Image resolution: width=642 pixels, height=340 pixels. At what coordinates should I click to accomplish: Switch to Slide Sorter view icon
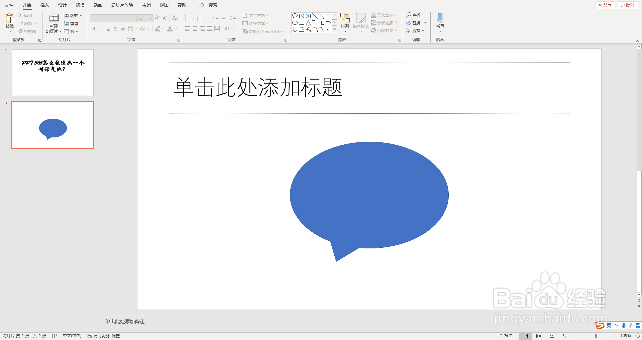click(x=539, y=336)
